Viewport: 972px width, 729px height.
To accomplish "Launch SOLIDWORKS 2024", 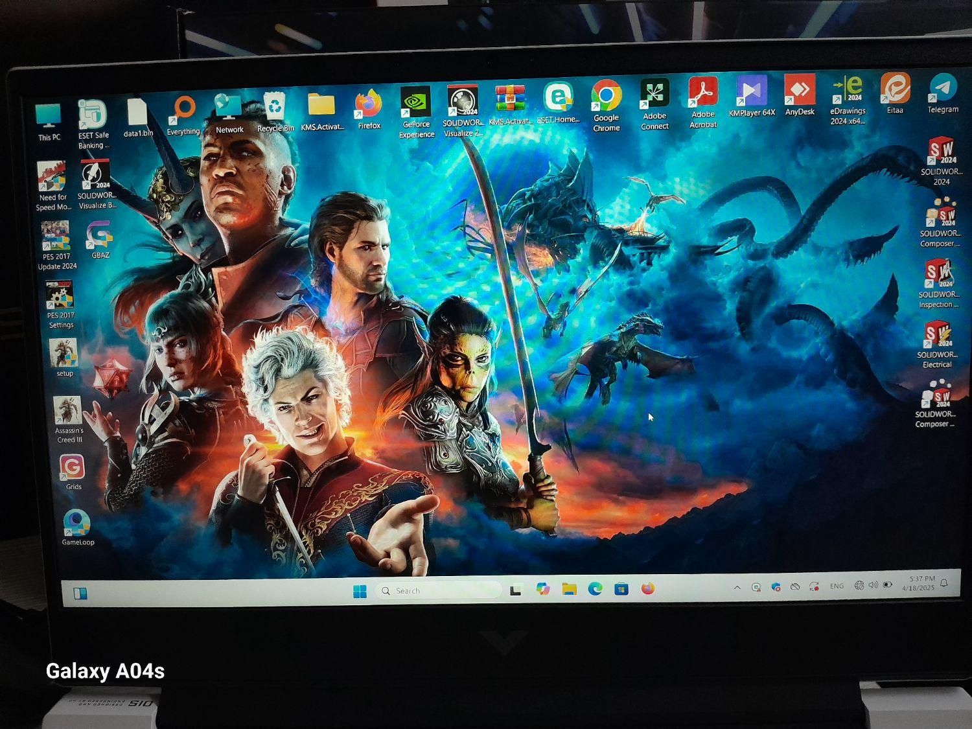I will (941, 161).
